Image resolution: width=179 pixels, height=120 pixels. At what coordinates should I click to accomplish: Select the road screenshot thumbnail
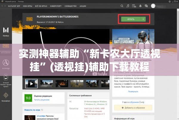coord(47,84)
